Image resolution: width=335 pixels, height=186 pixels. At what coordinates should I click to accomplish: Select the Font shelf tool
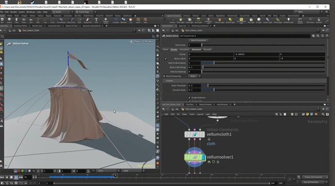pos(96,20)
